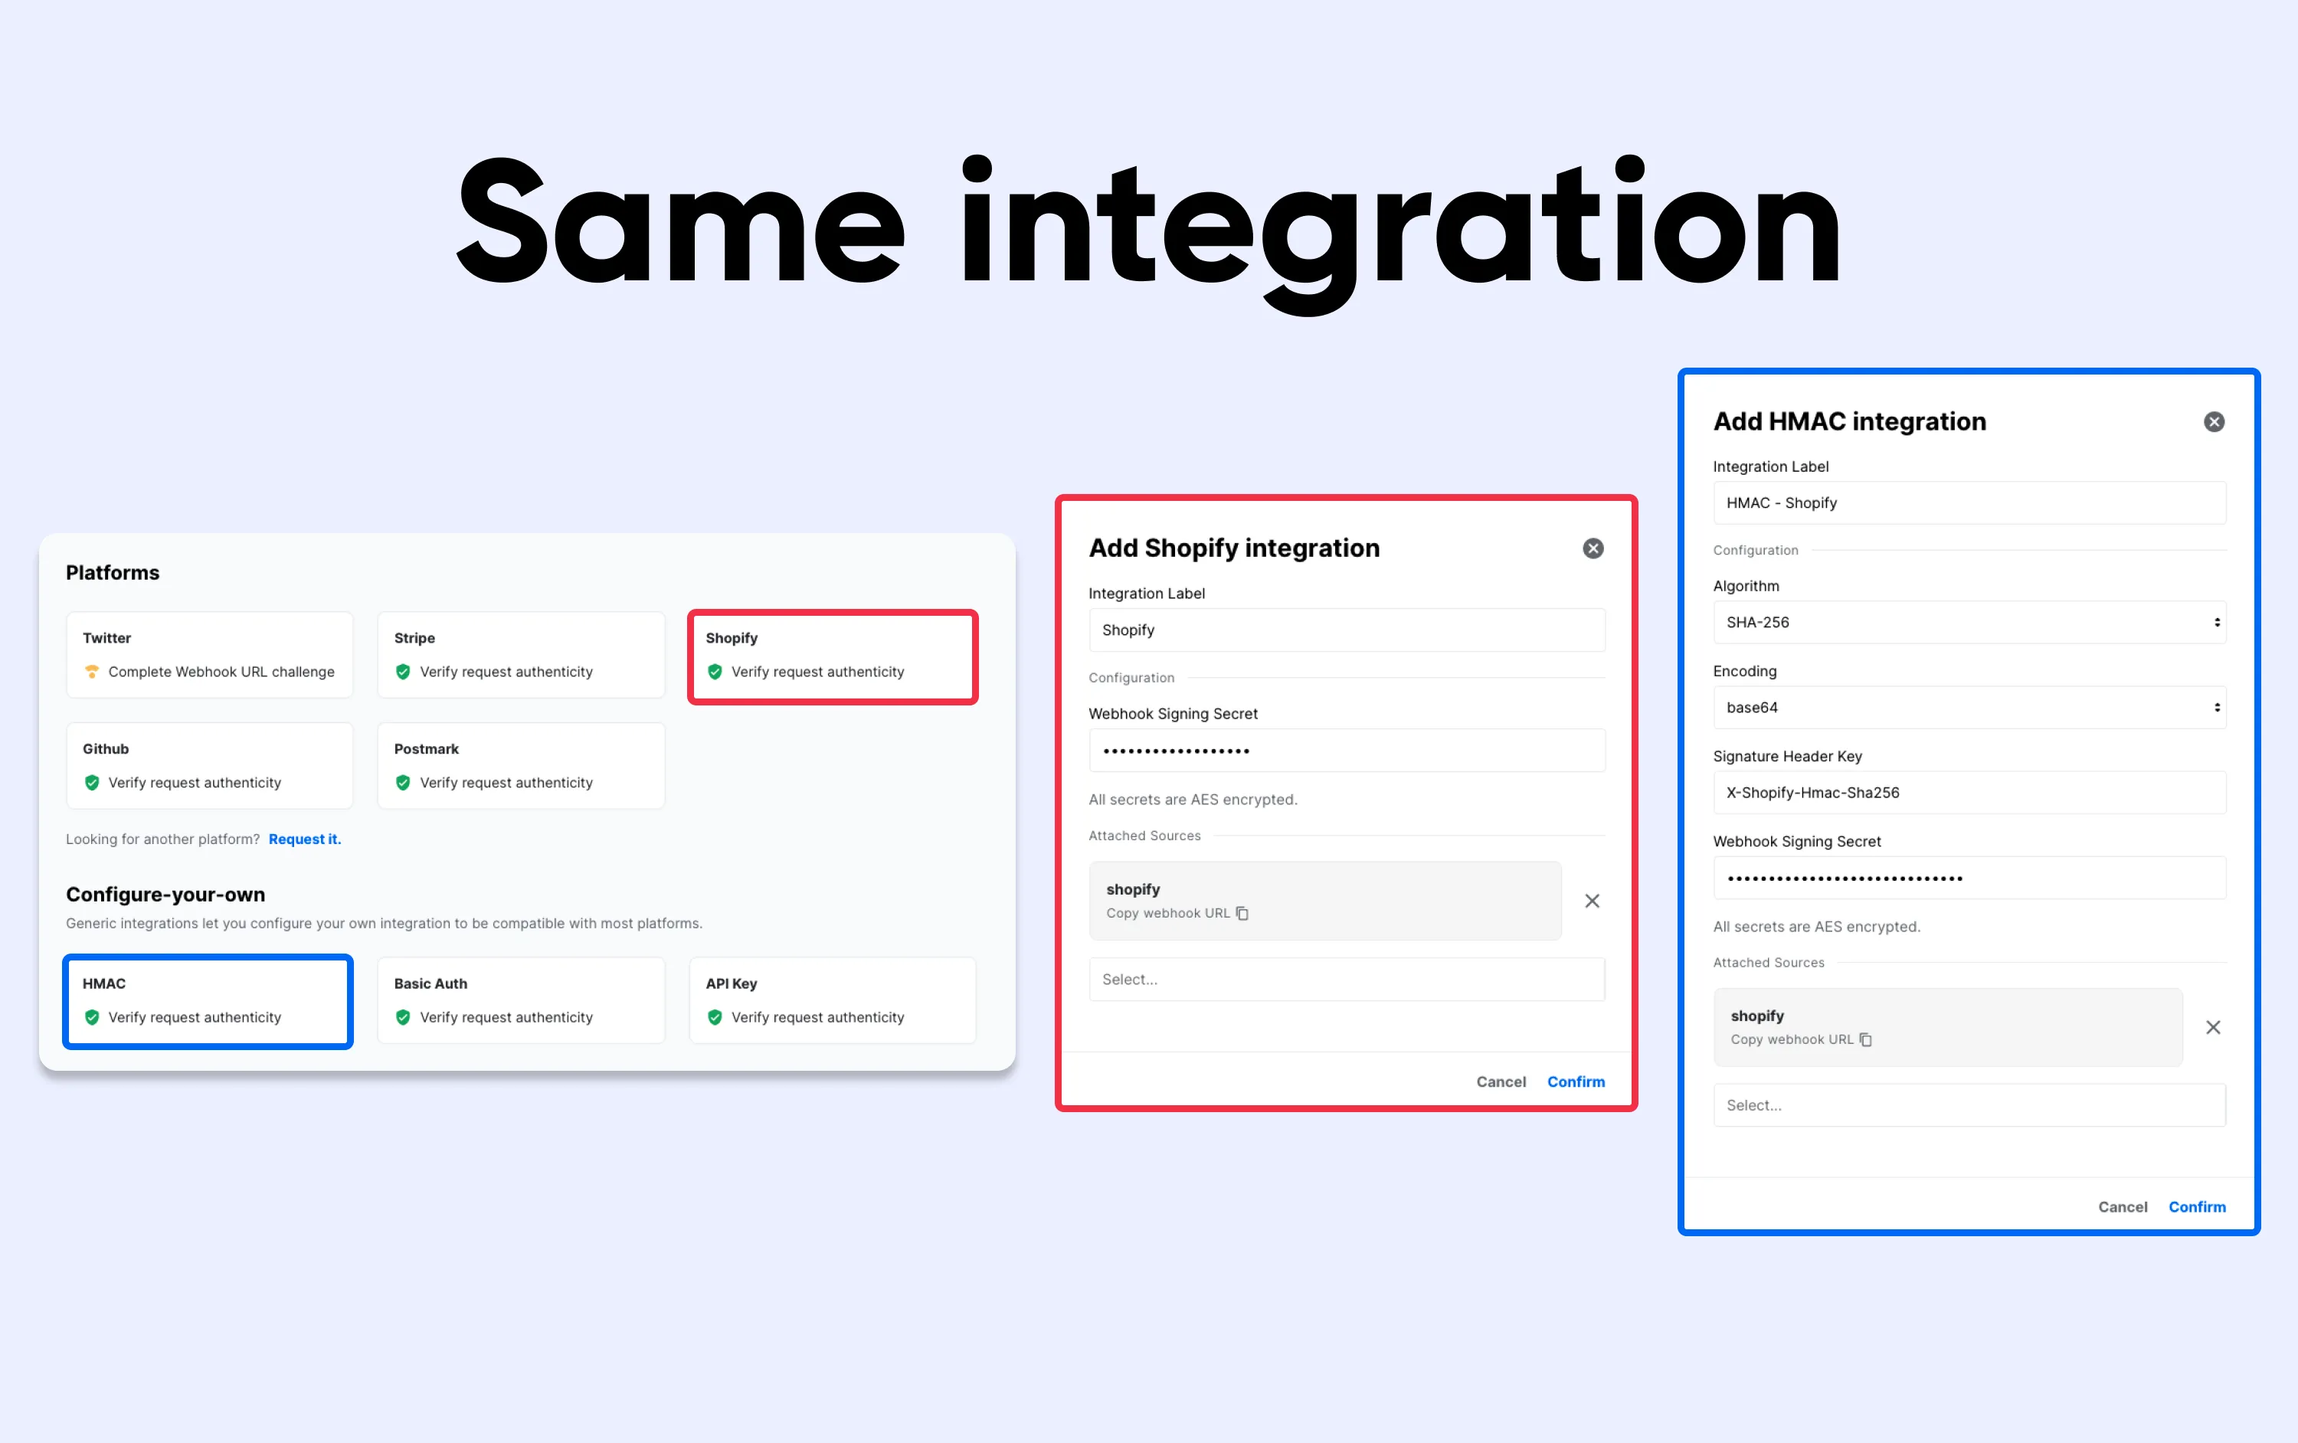Click the Webhook Signing Secret field in the HMAC dialog

pyautogui.click(x=1969, y=878)
